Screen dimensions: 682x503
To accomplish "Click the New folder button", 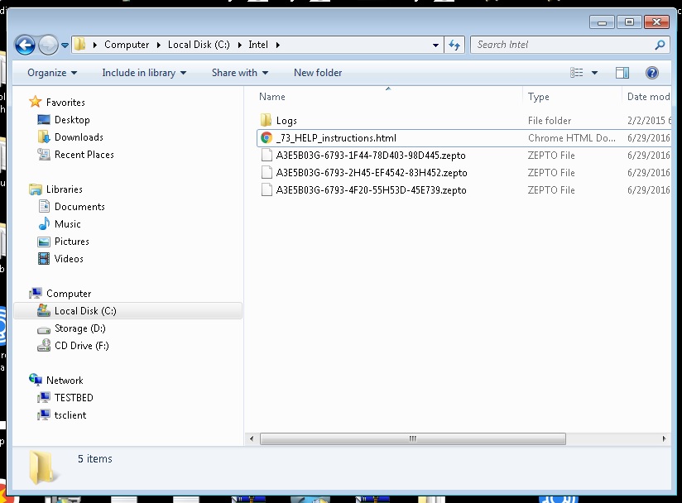I will (318, 73).
